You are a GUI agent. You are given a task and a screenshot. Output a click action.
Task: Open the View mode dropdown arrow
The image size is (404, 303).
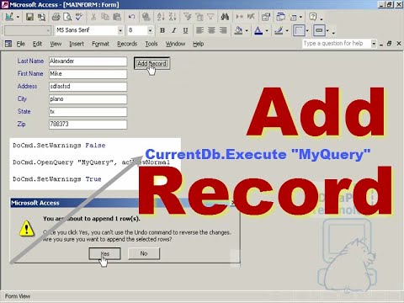tap(18, 17)
